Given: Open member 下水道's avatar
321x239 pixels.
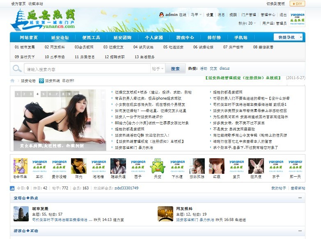Looking at the screenshot, I should [177, 166].
